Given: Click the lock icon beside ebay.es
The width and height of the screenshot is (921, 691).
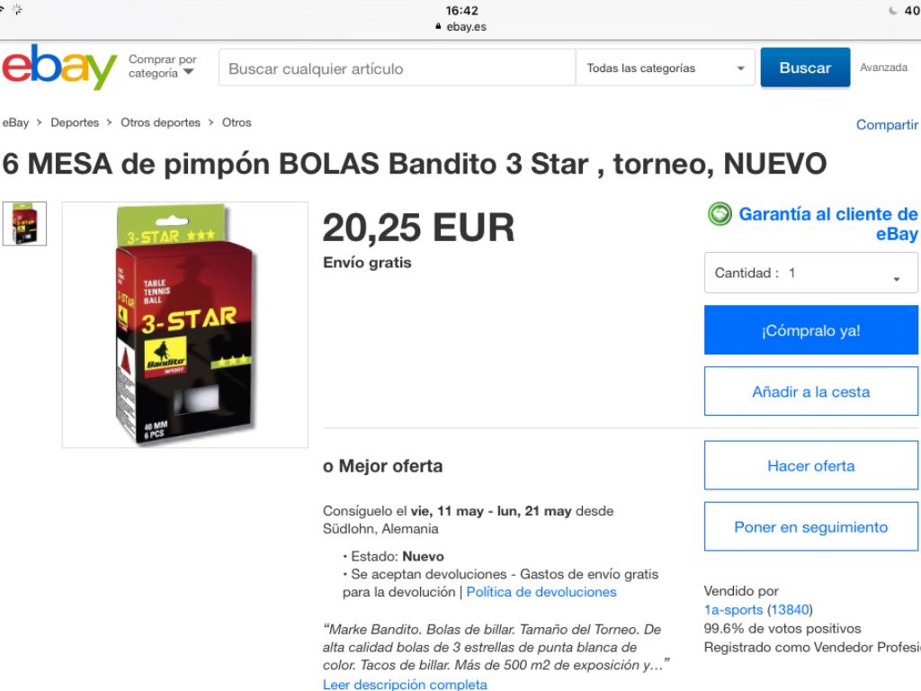Looking at the screenshot, I should coord(438,26).
